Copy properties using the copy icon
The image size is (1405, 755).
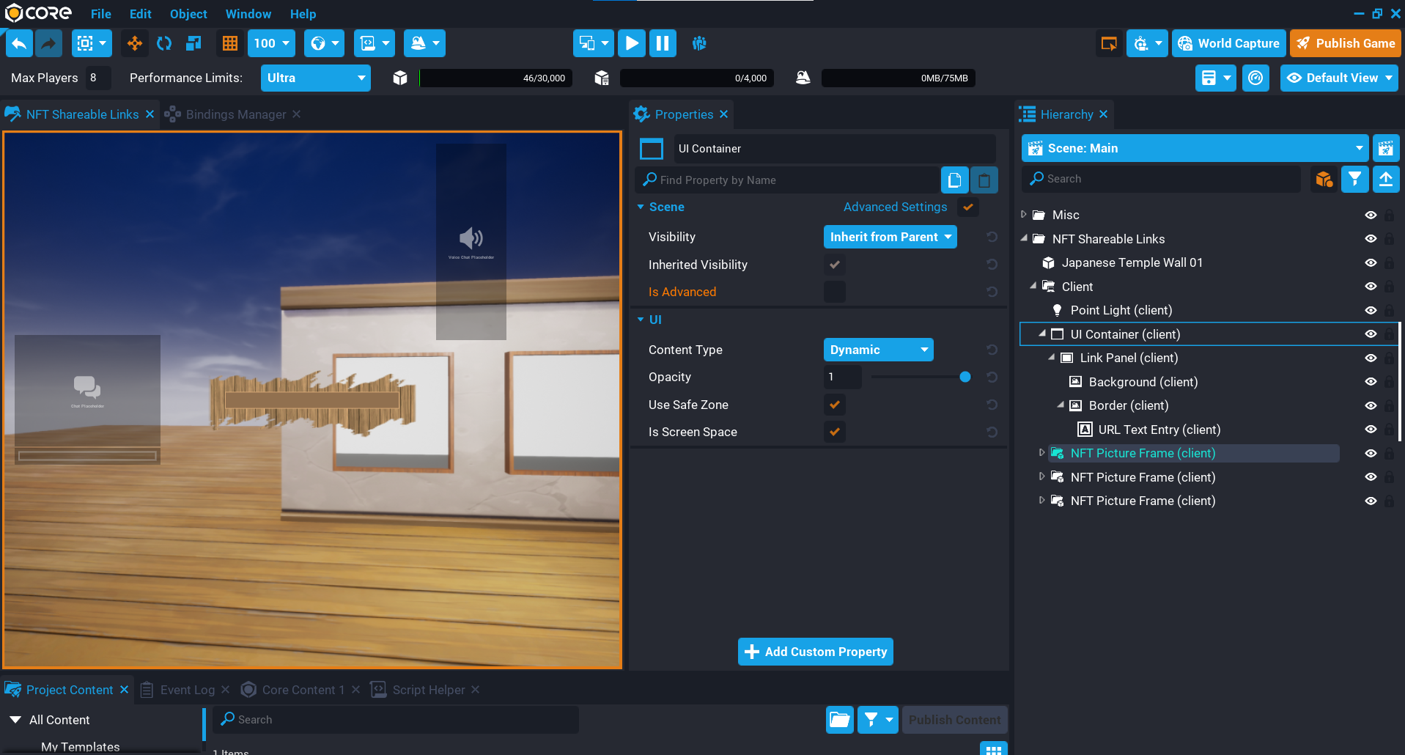point(954,180)
